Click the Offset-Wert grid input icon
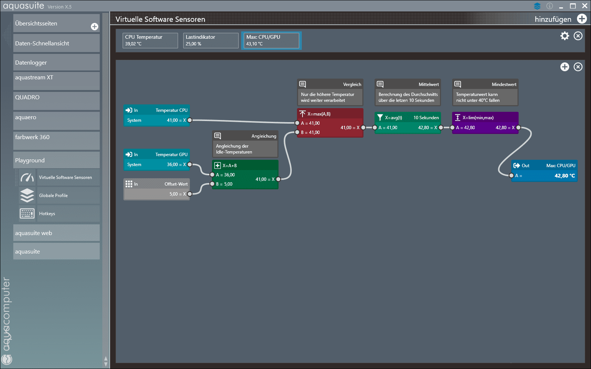This screenshot has width=591, height=369. pos(129,184)
